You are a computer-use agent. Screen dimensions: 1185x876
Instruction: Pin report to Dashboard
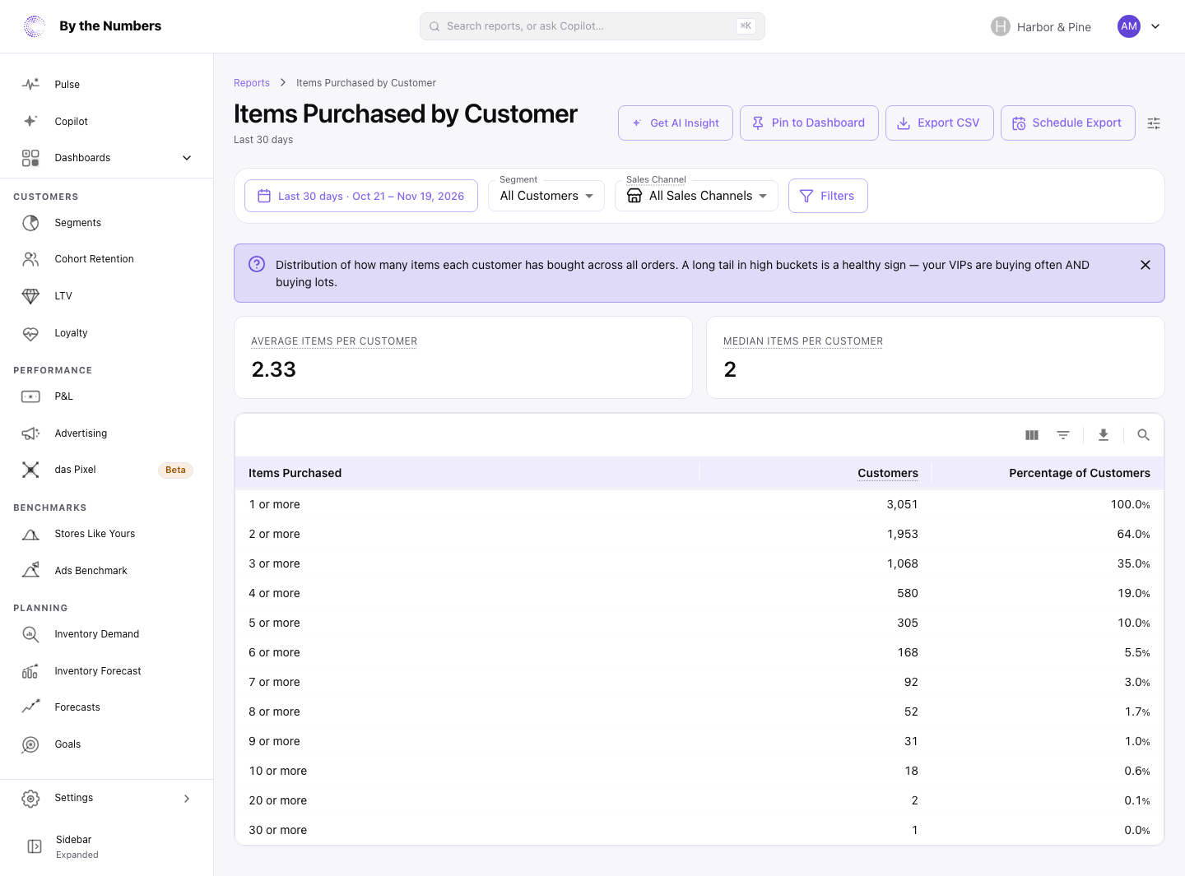pos(809,123)
